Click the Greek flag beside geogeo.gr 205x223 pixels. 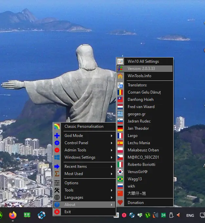click(x=120, y=114)
